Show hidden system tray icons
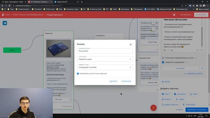210x118 pixels. coord(186,116)
